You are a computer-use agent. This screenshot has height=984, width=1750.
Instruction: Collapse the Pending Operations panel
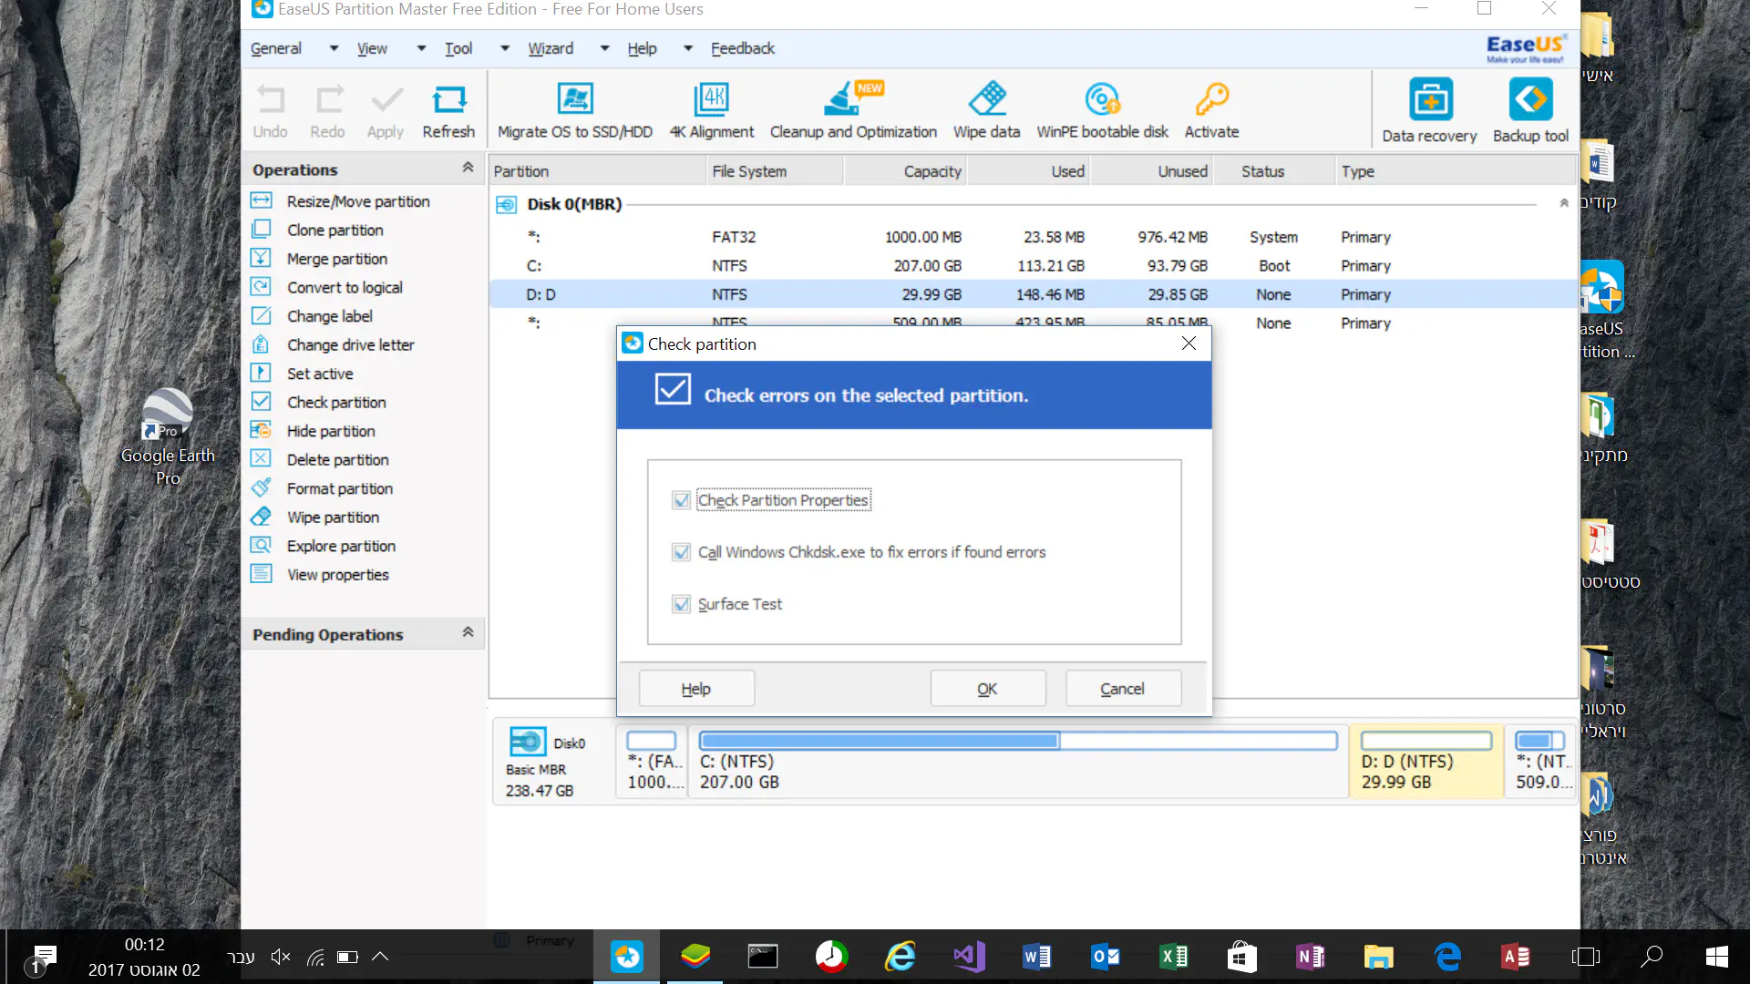coord(468,633)
